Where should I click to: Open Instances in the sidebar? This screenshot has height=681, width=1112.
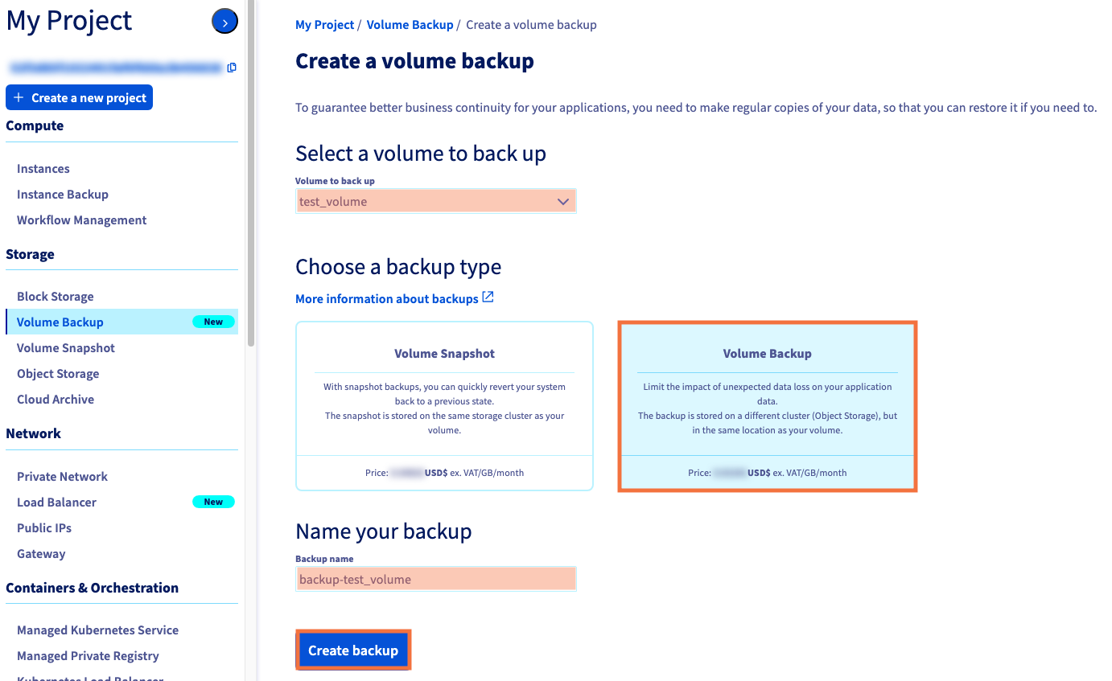pos(43,169)
